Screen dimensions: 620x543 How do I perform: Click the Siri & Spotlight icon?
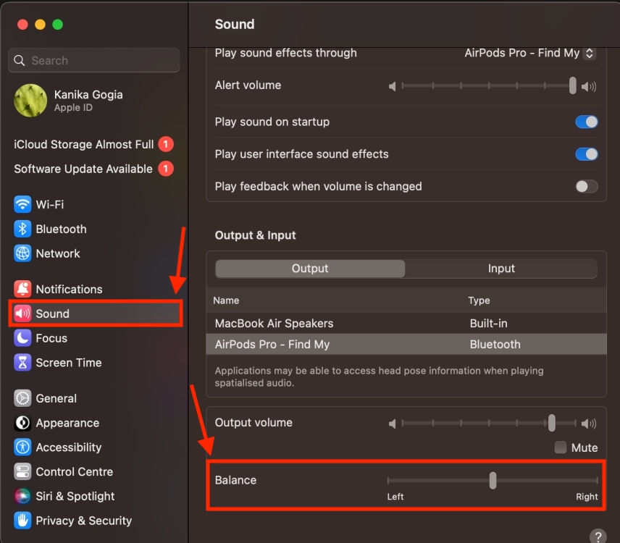pyautogui.click(x=23, y=497)
